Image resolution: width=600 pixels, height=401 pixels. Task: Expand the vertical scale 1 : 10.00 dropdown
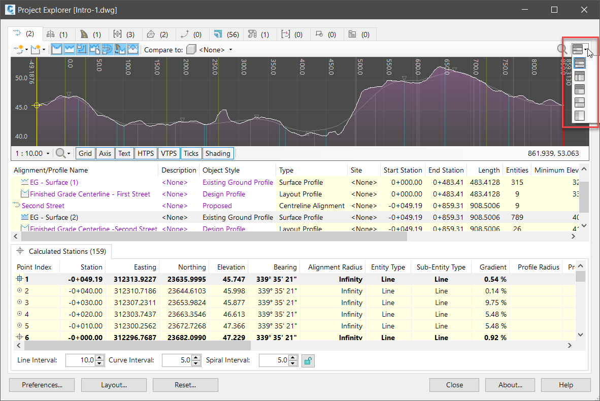tap(48, 153)
